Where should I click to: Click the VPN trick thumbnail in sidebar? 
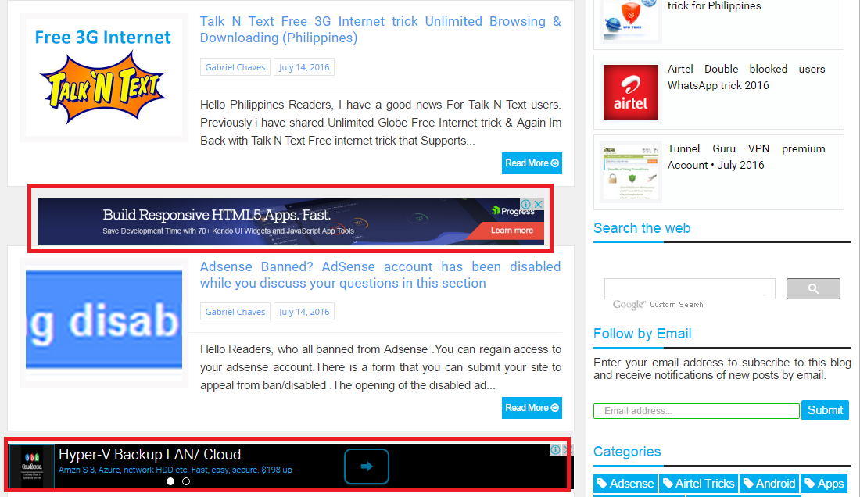pyautogui.click(x=631, y=20)
